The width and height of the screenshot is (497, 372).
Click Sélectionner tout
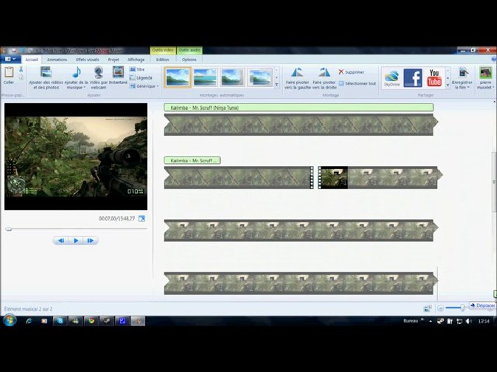point(357,84)
